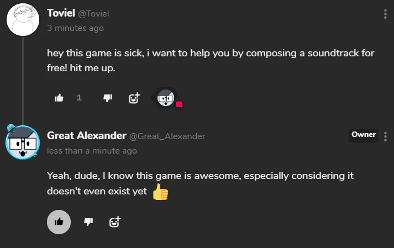This screenshot has width=394, height=248.
Task: Open the @Great_Alexander handle link
Action: click(x=167, y=136)
